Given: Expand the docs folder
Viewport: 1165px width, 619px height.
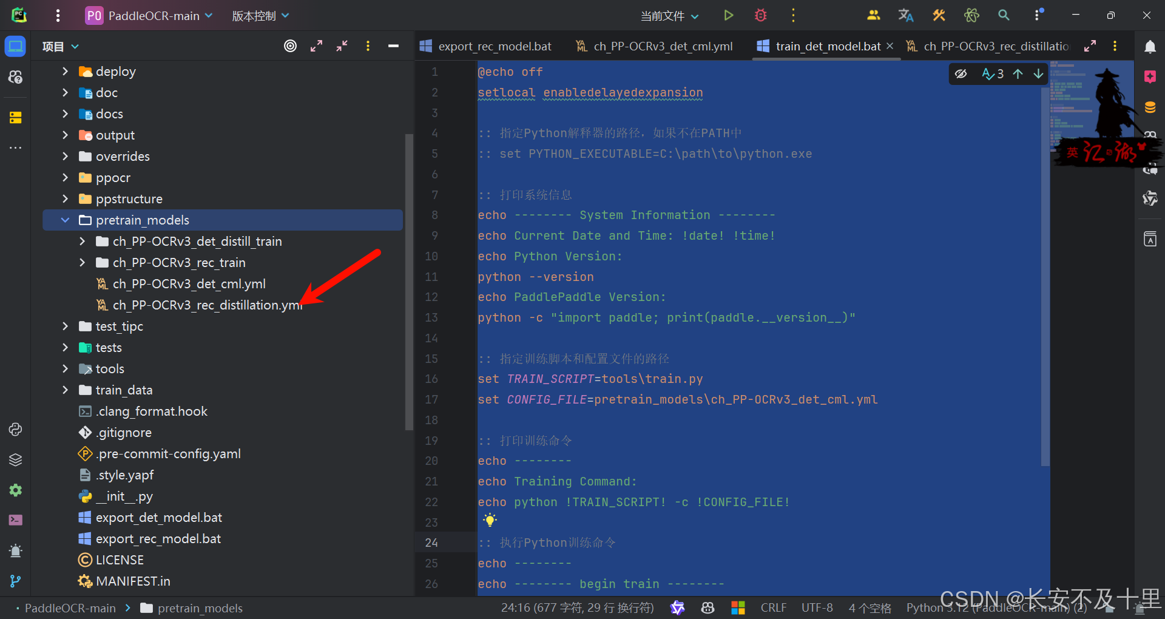Looking at the screenshot, I should [x=65, y=114].
